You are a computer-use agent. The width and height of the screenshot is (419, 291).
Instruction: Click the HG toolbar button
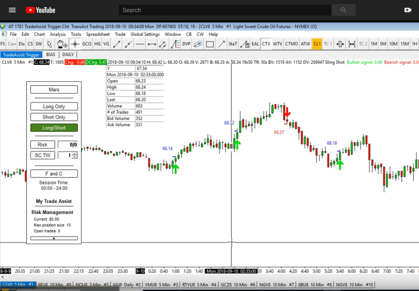click(97, 44)
